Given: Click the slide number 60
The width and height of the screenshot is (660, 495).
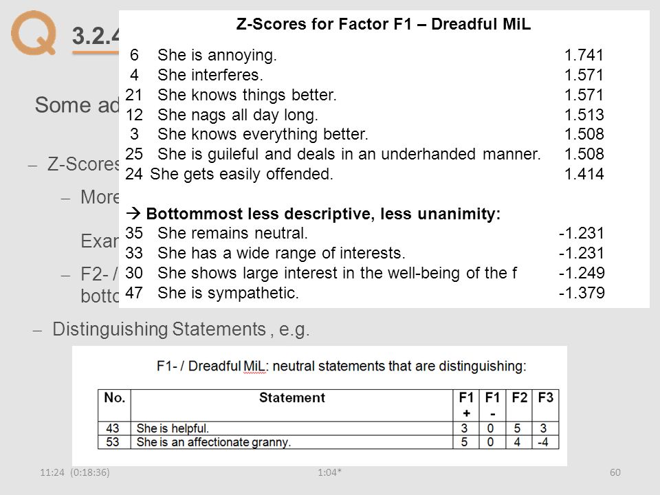Looking at the screenshot, I should (615, 472).
